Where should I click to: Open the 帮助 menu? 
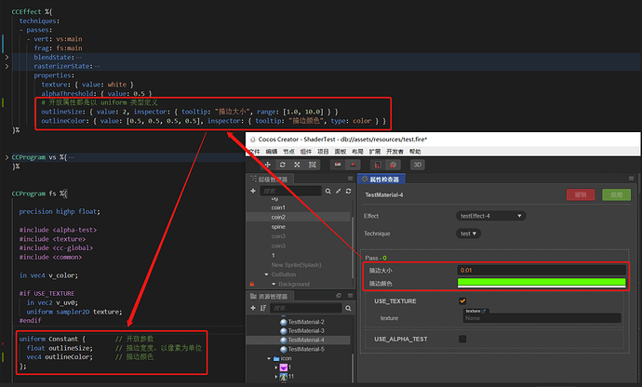(x=415, y=152)
